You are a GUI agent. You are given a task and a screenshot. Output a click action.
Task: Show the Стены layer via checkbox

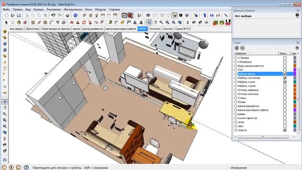[x=285, y=98]
